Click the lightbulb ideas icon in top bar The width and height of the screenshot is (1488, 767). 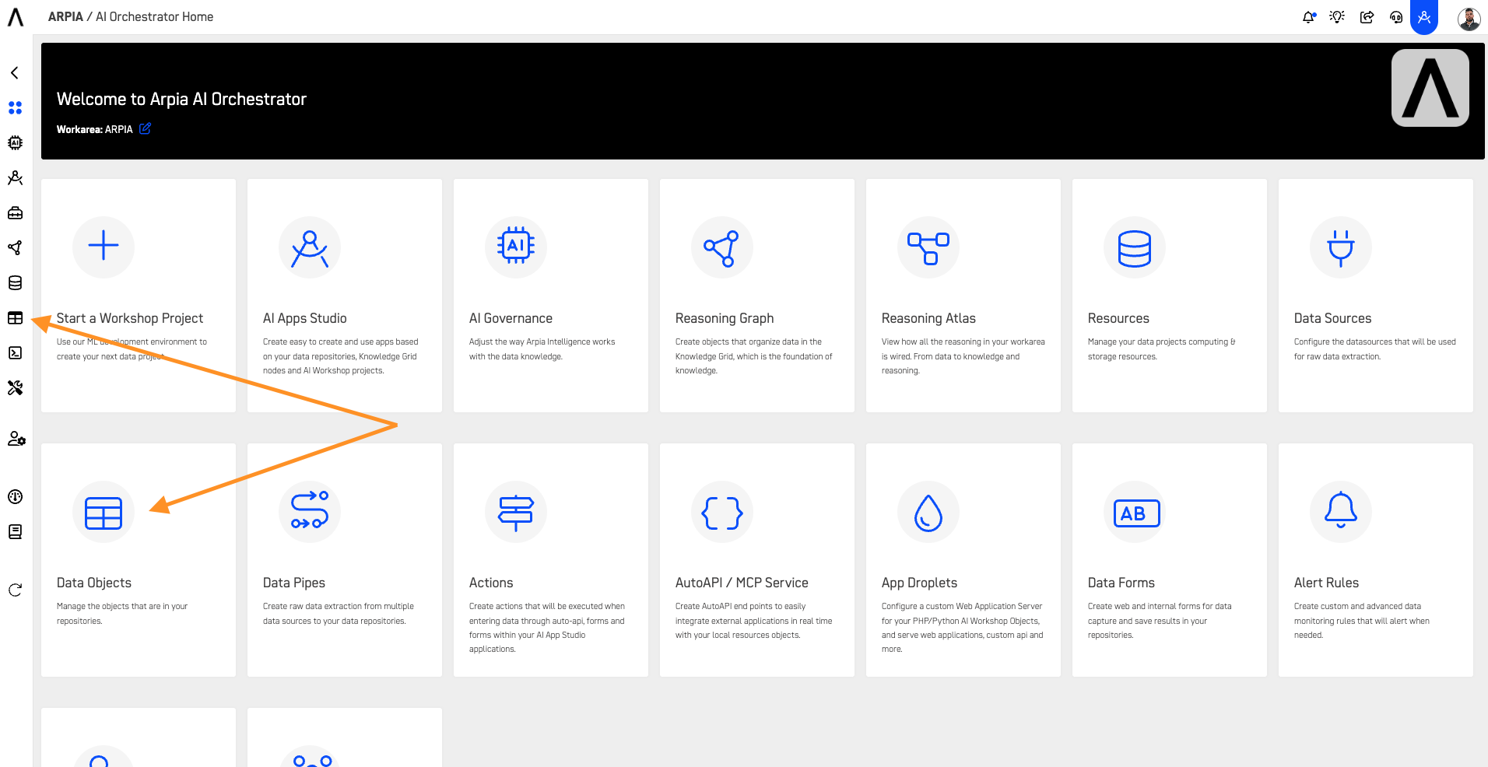1337,16
